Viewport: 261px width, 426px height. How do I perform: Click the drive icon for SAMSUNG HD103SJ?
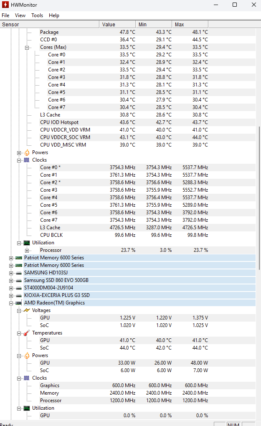pos(19,273)
